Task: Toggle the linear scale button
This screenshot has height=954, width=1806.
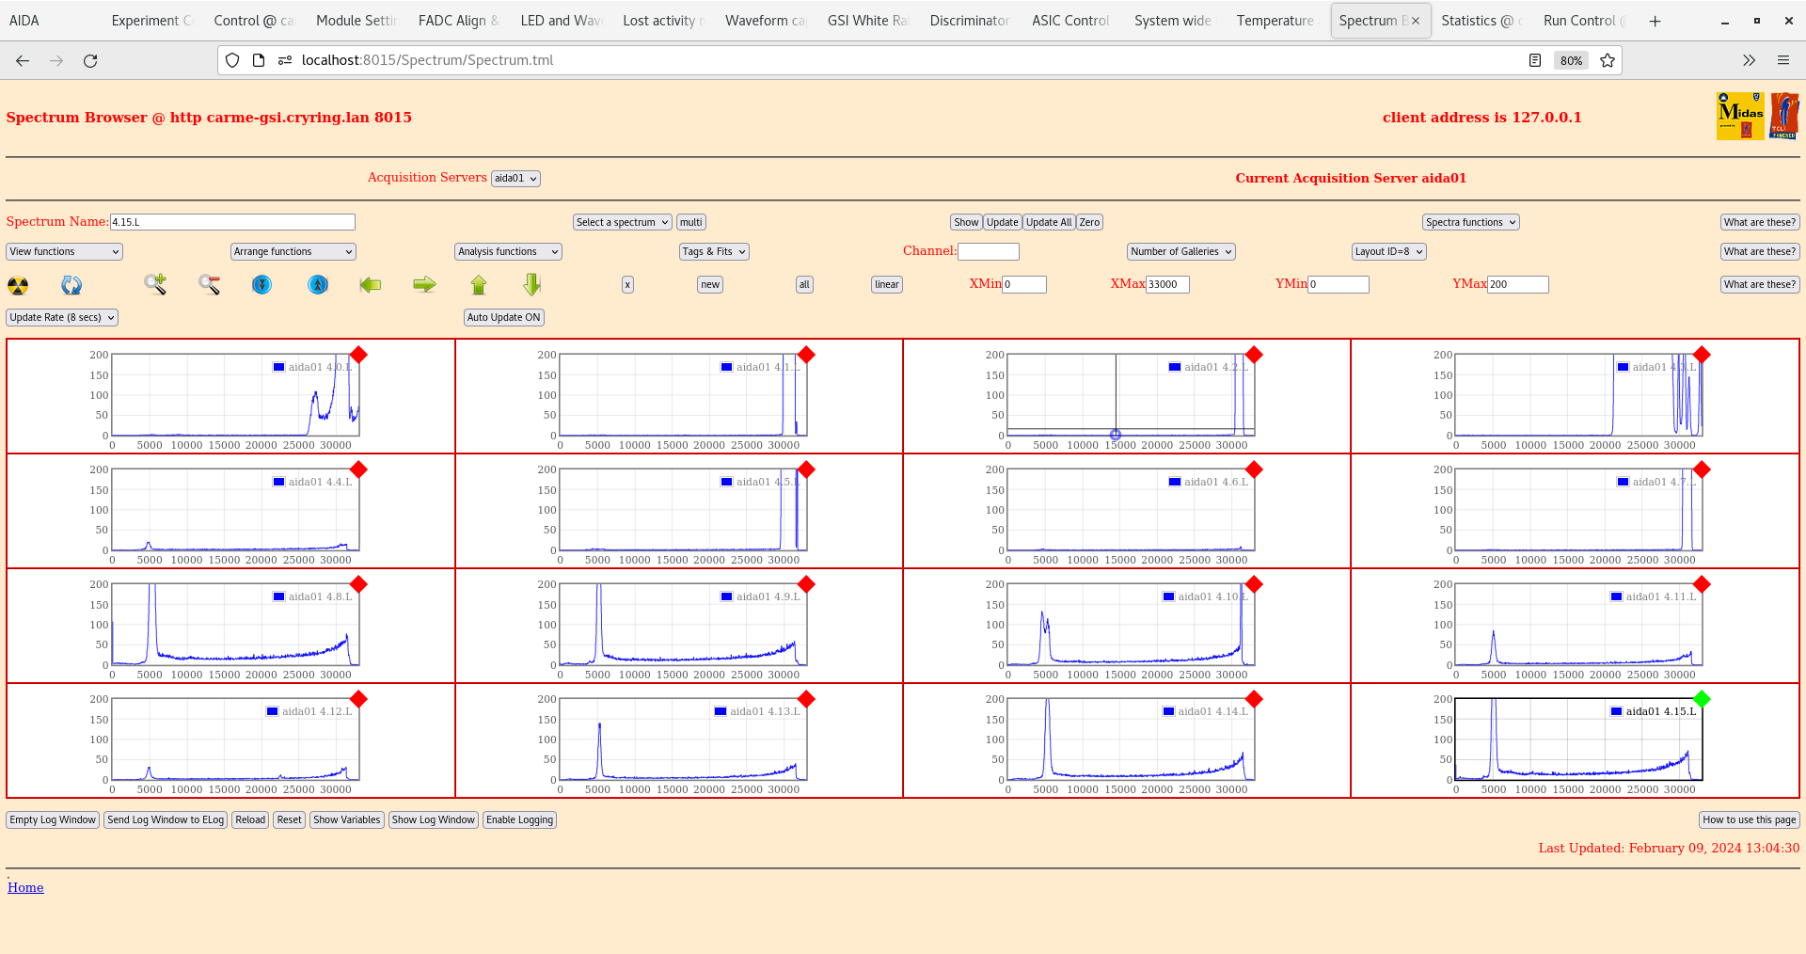Action: (886, 285)
